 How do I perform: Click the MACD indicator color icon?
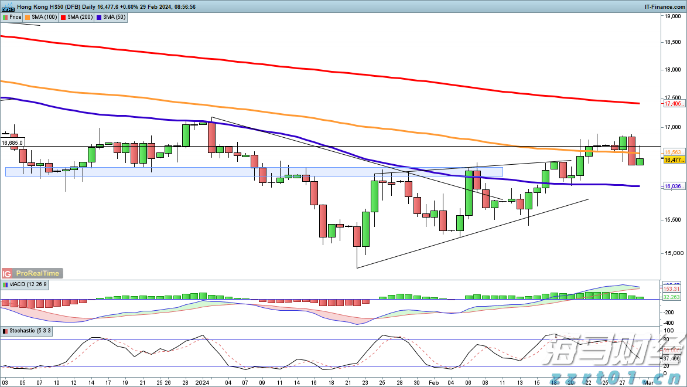tap(5, 284)
